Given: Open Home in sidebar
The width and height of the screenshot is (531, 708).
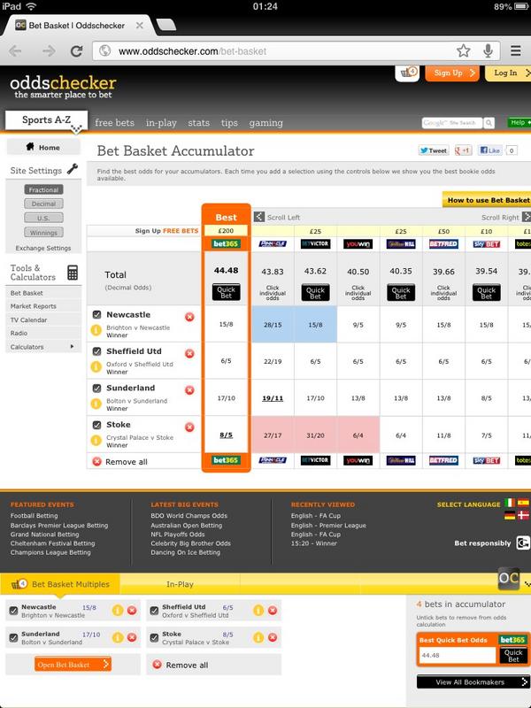Looking at the screenshot, I should pos(43,147).
